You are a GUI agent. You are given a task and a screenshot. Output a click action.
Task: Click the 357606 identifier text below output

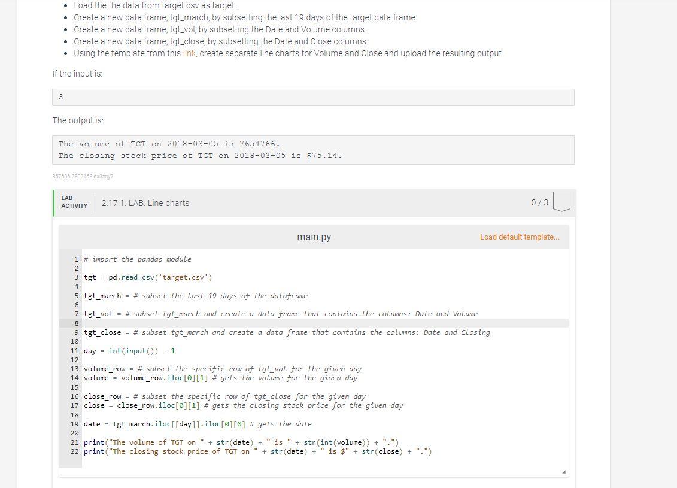[x=83, y=177]
